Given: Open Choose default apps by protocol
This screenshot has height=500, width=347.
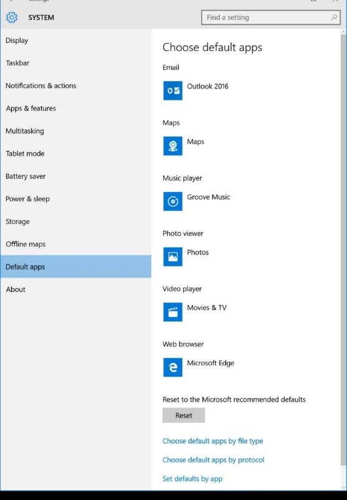Looking at the screenshot, I should click(213, 460).
